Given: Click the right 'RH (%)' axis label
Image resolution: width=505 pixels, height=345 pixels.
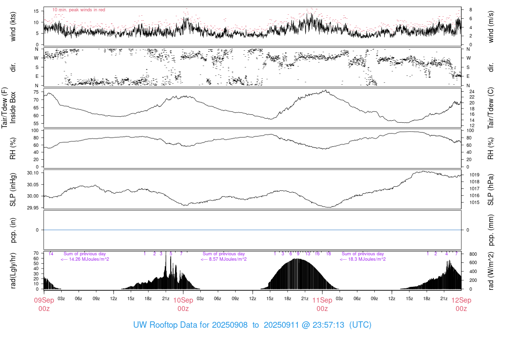Looking at the screenshot, I should click(491, 149).
